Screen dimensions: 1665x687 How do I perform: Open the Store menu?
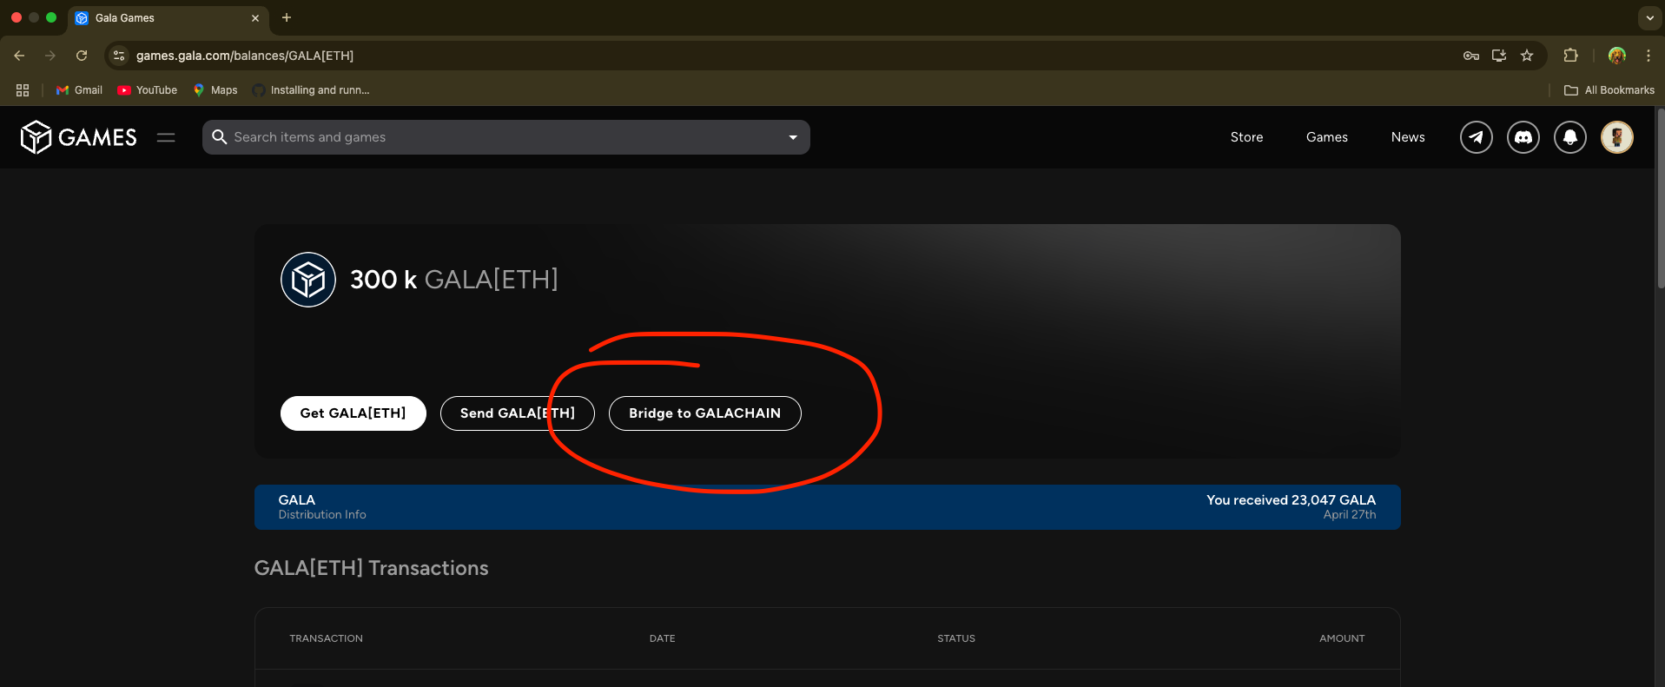1246,137
